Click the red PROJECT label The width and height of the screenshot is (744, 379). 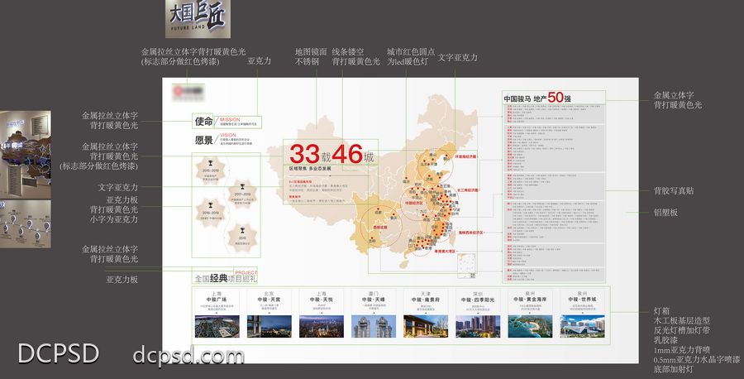(x=246, y=272)
